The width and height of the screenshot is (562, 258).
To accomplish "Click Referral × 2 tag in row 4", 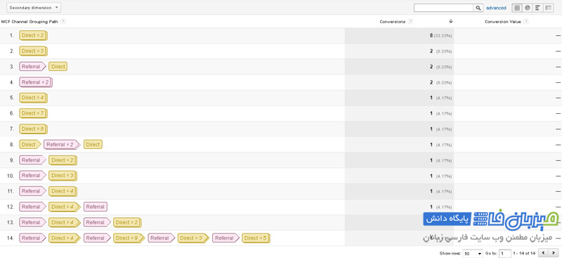I will [x=36, y=82].
